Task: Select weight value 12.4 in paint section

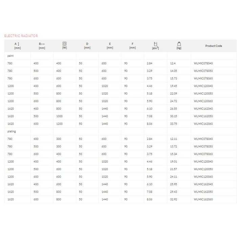Action: pos(173,63)
